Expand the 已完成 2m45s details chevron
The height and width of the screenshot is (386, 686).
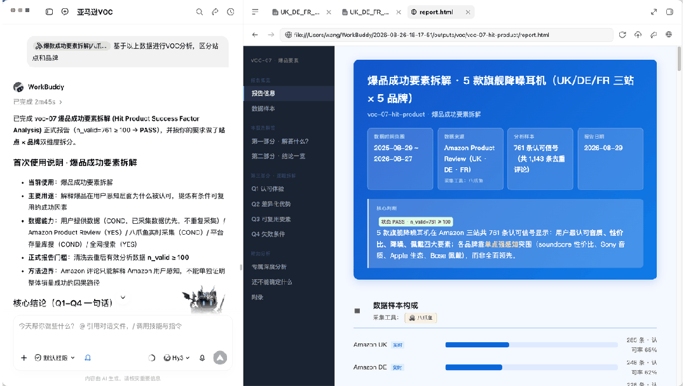click(60, 102)
